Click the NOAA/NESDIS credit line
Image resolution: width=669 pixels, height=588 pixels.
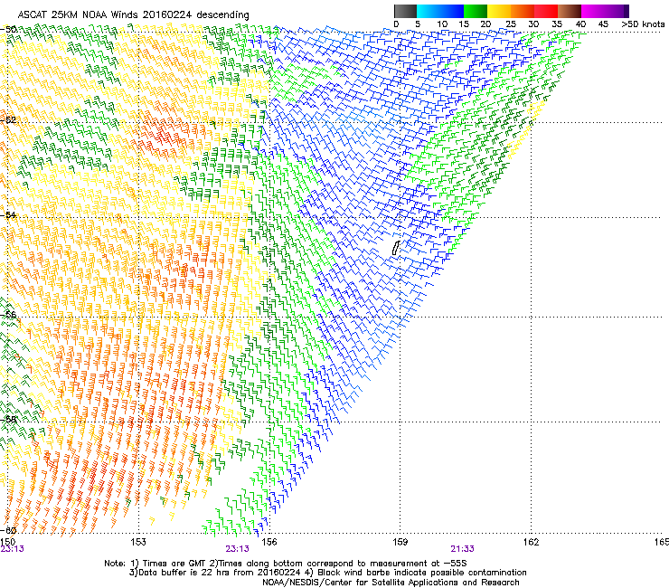391,583
